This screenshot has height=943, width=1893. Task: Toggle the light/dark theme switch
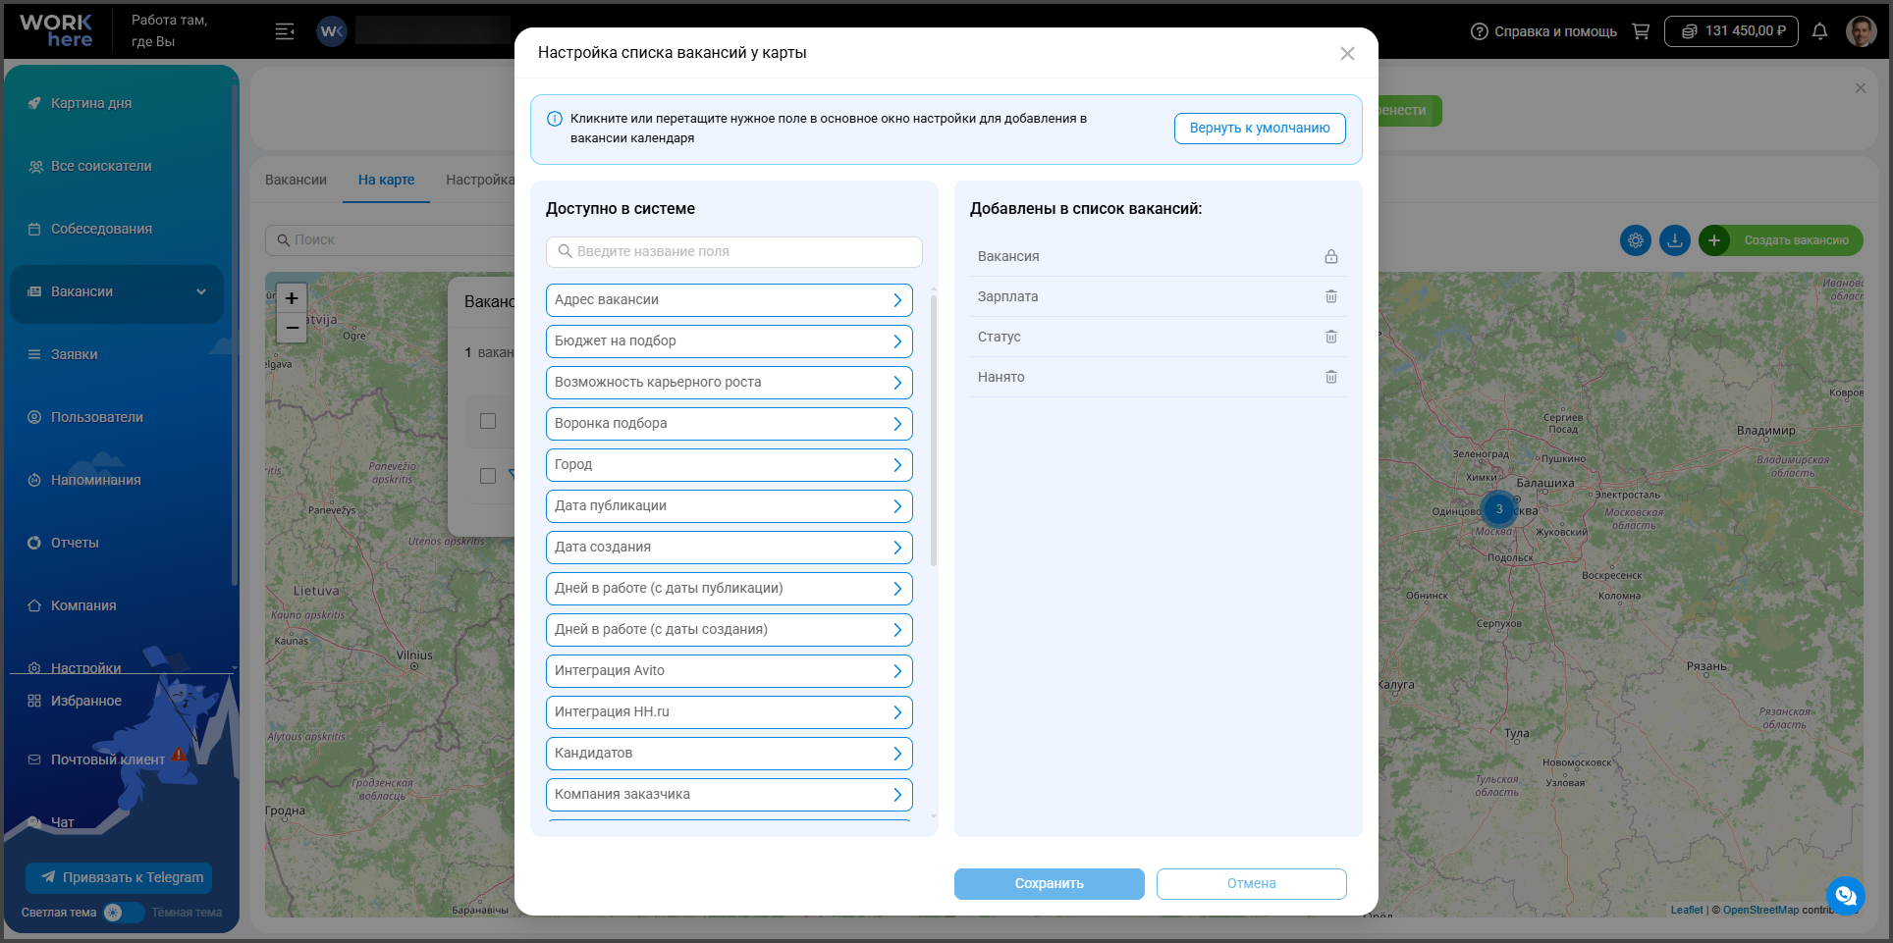tap(124, 913)
